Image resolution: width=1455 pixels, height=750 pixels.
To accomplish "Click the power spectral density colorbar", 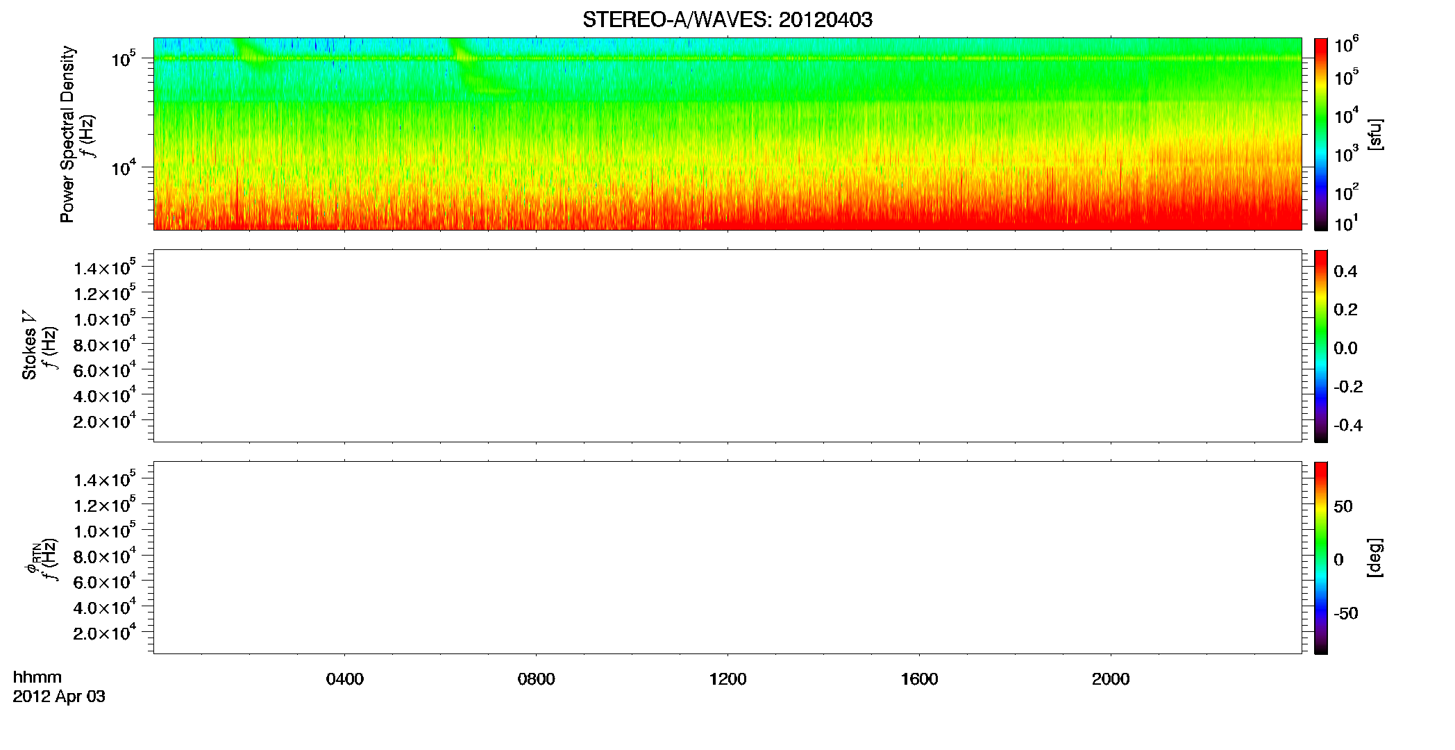I will pyautogui.click(x=1321, y=134).
